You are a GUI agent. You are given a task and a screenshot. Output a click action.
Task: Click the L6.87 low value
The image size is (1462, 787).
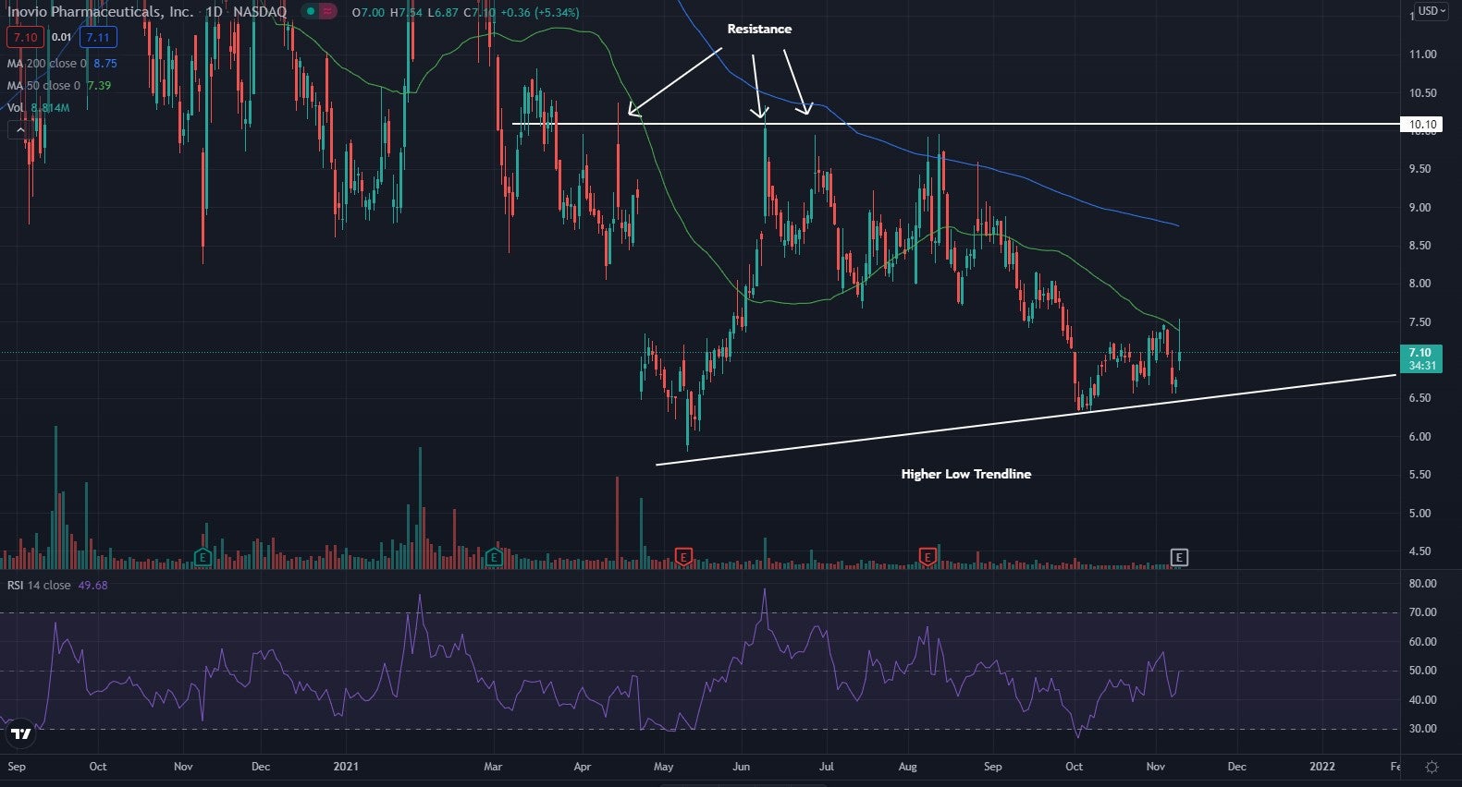tap(443, 13)
